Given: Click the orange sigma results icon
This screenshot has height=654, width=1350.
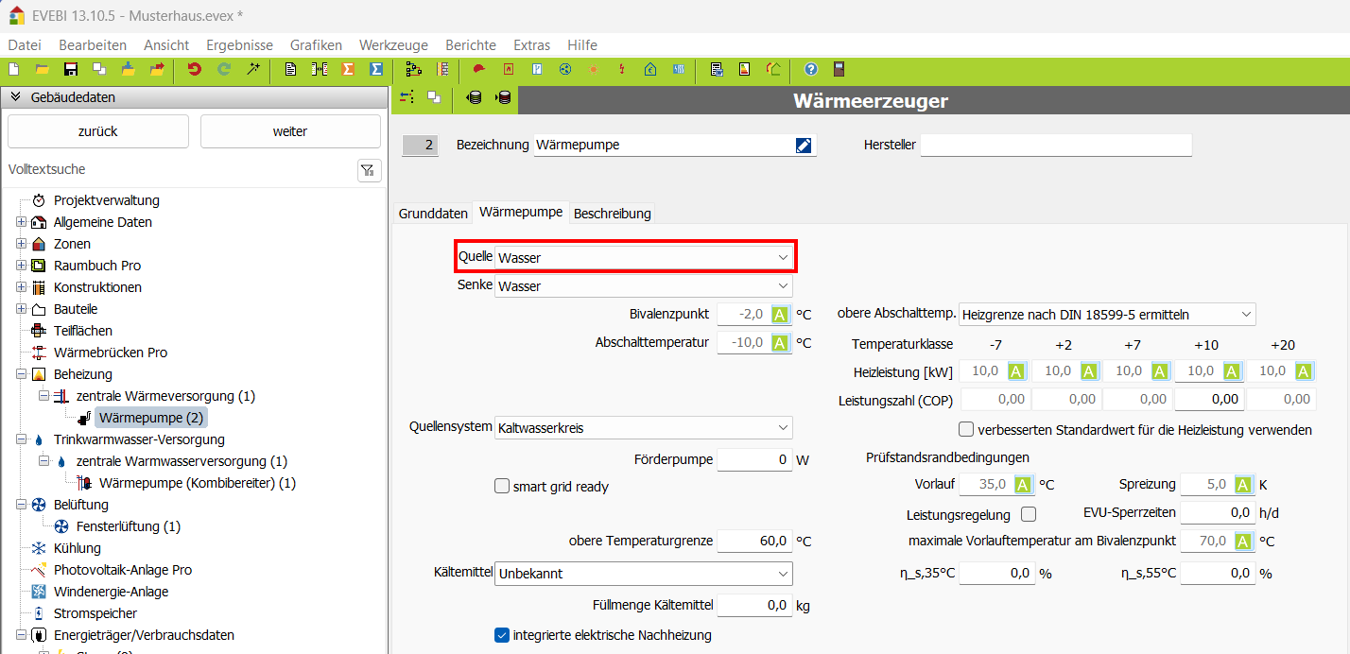Looking at the screenshot, I should [348, 69].
